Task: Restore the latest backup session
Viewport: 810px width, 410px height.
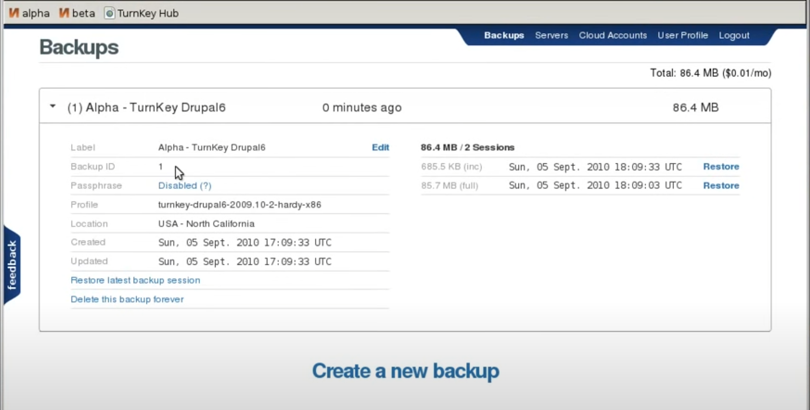Action: click(135, 280)
